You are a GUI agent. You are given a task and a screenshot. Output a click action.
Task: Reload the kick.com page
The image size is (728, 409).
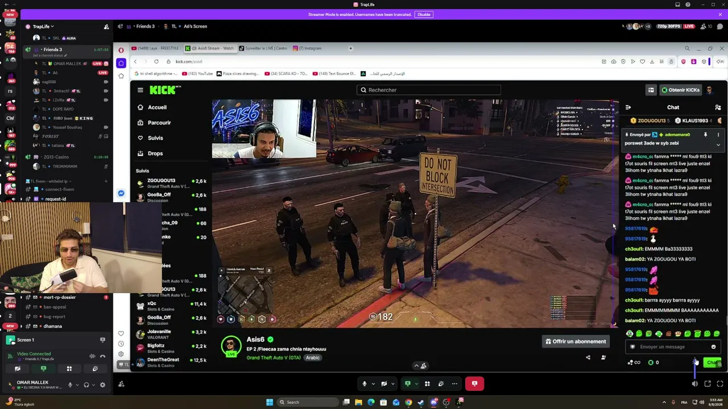[x=156, y=61]
